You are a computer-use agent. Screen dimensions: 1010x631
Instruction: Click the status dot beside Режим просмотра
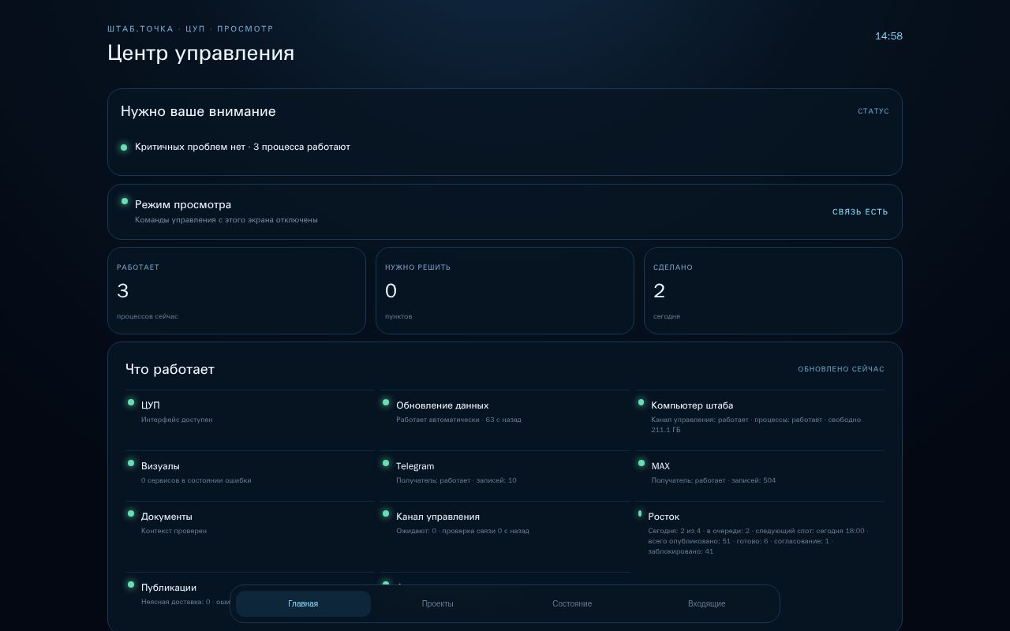(x=125, y=201)
